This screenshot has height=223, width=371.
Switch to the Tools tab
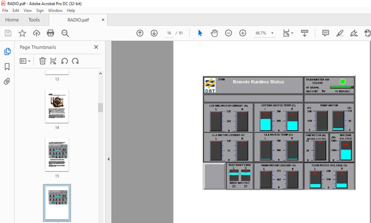(x=34, y=20)
